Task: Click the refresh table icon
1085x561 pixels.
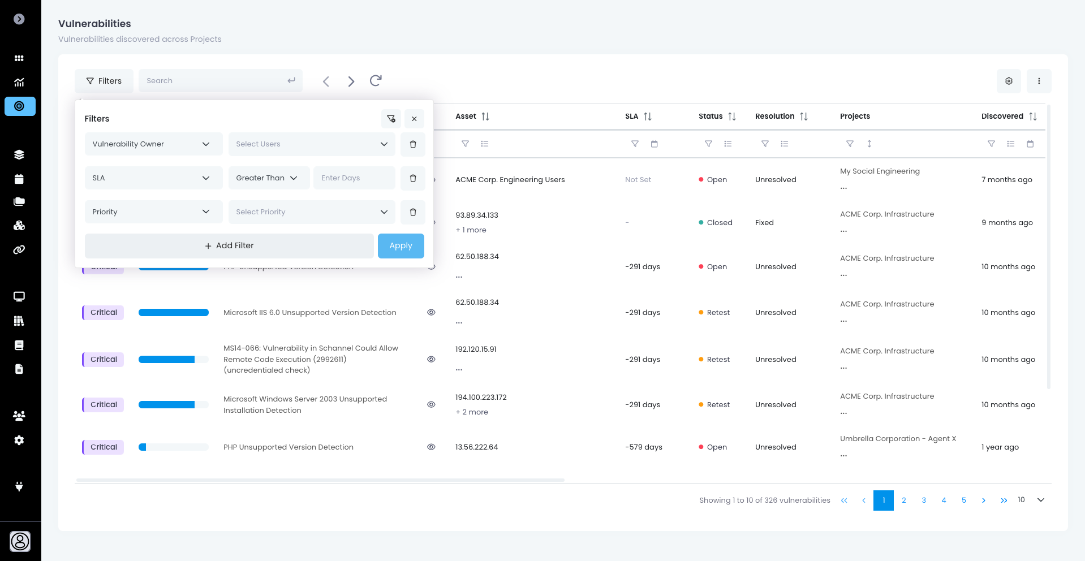Action: click(376, 81)
